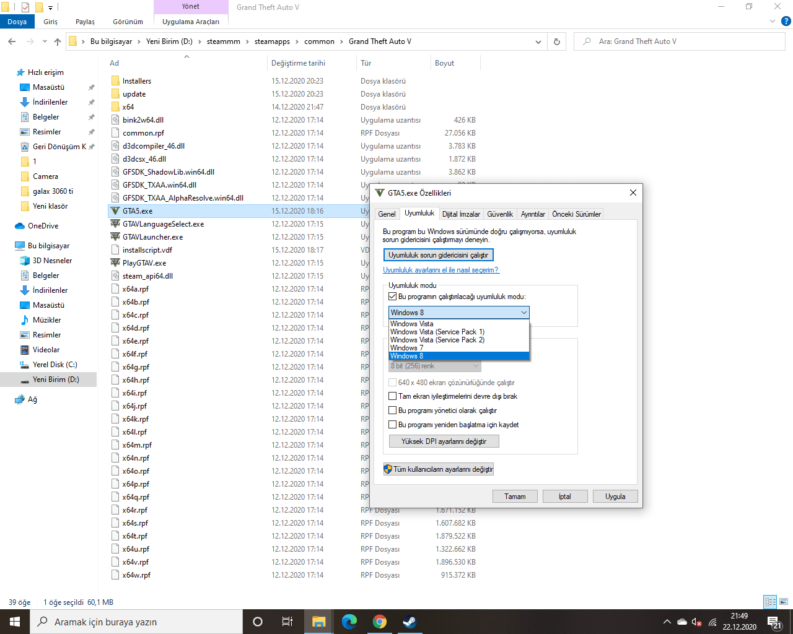Click the steam_api64.dll file icon
The image size is (793, 634).
115,276
